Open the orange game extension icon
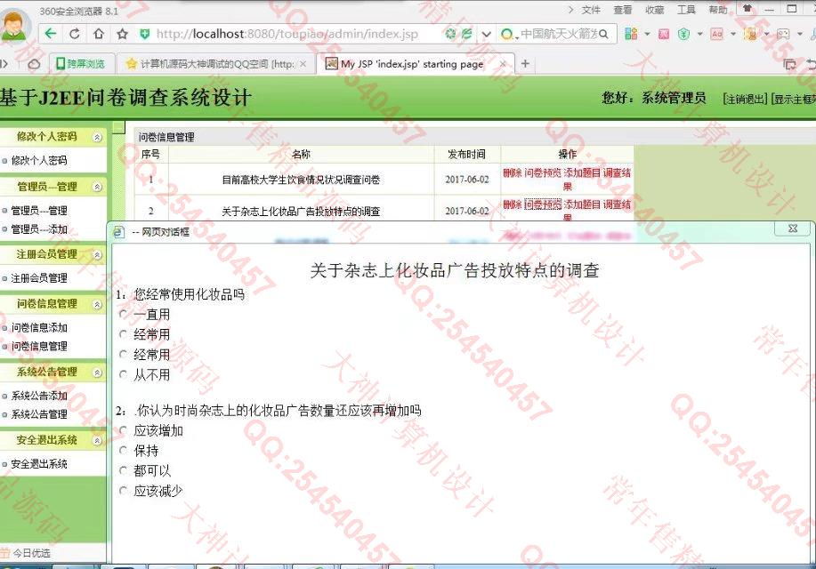 [x=750, y=35]
